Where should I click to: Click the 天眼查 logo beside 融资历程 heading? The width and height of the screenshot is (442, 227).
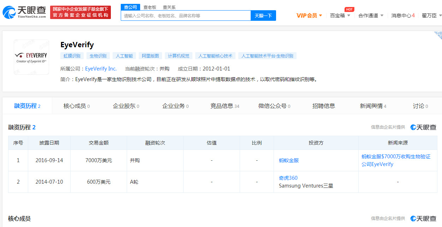point(423,127)
